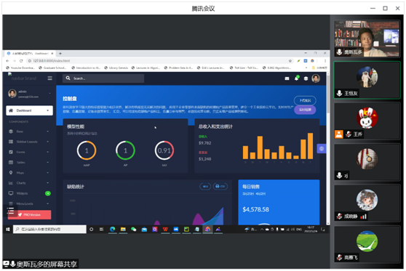Viewport: 406px width, 271px height.
Task: Click the Search input field in the dashboard
Action: (103, 78)
